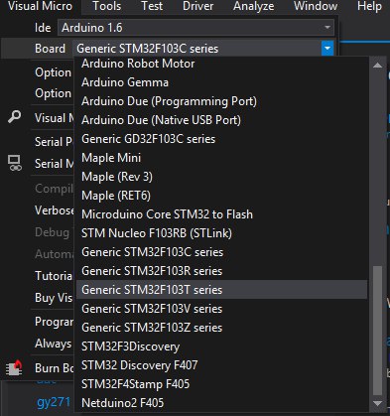Open the Serial Monitor menu entry
Viewport: 390px width, 416px height.
(x=55, y=164)
